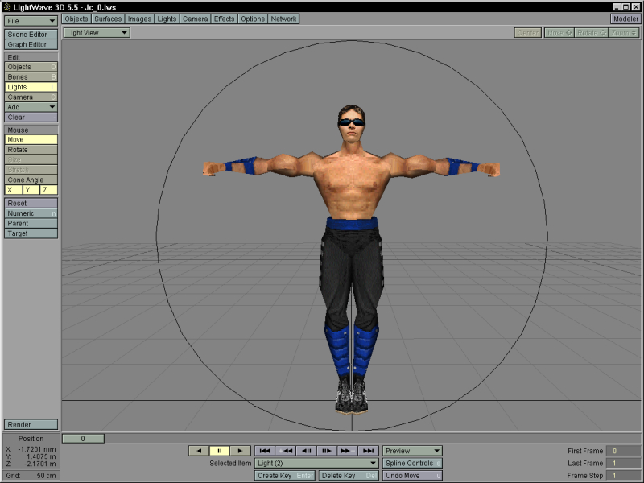Screen dimensions: 644x483
Task: Click the play forward arrow button
Action: (x=241, y=451)
